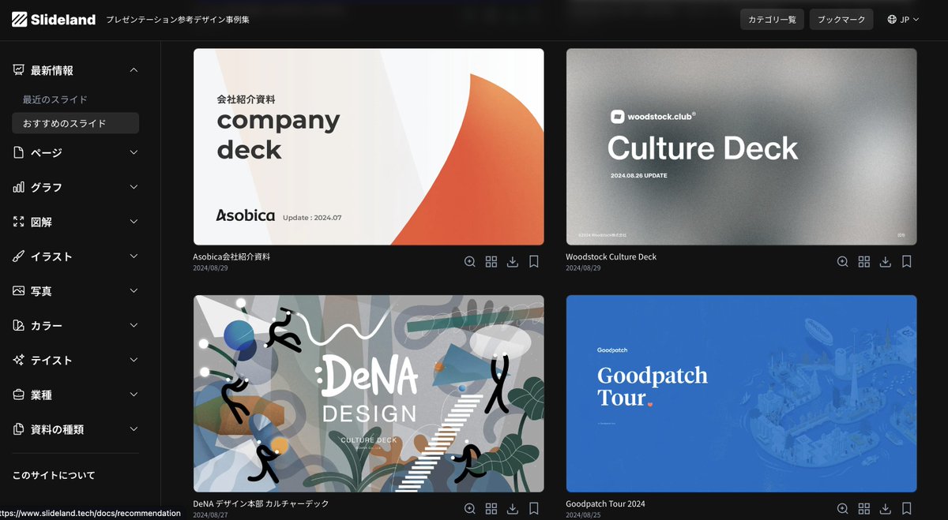Expand the イラスト section chevron

click(134, 256)
